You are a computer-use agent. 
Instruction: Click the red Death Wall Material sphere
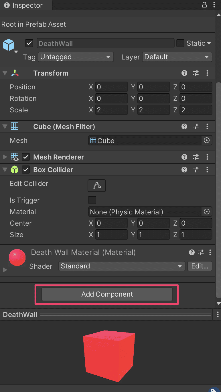point(17,257)
